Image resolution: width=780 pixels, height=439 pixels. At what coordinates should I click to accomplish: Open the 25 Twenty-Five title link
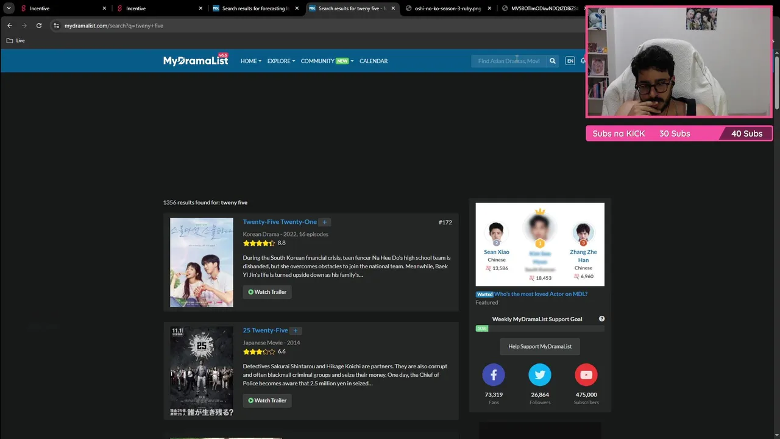265,330
